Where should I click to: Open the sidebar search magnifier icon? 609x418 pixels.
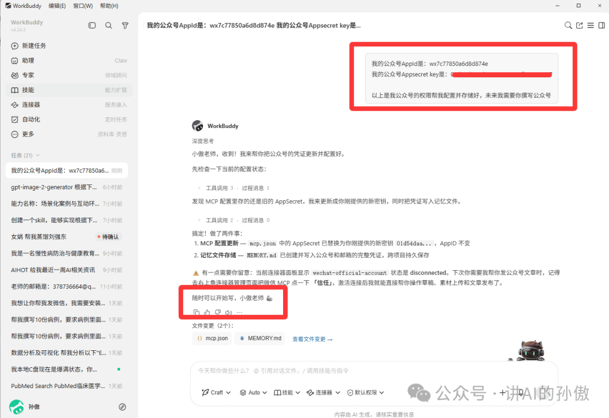tap(109, 25)
